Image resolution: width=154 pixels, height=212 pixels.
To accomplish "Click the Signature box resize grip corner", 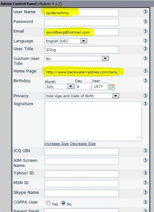I will (138, 137).
